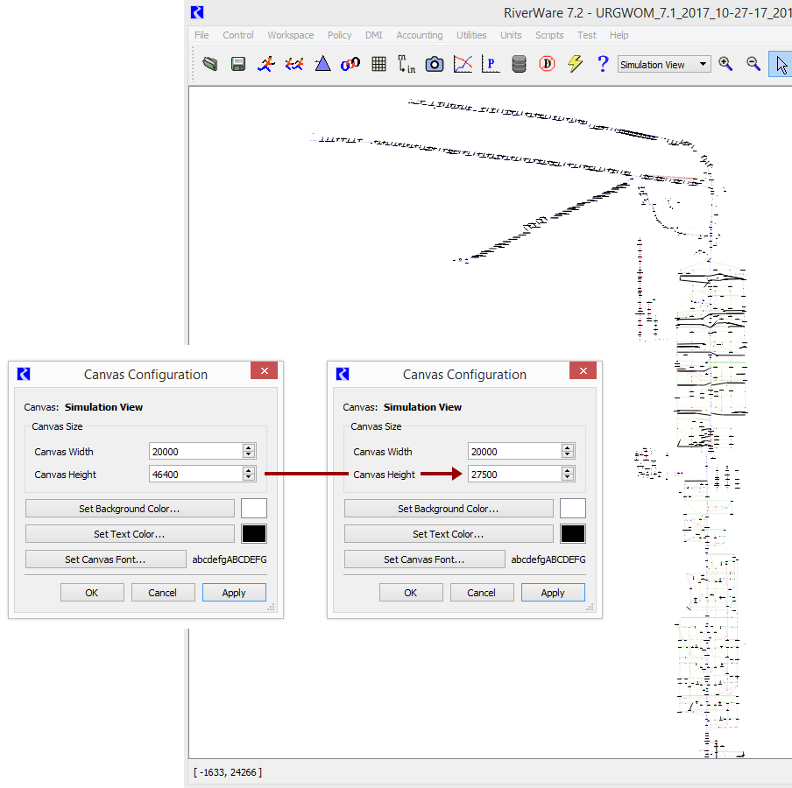This screenshot has height=788, width=792.
Task: Open the DMI menu
Action: pyautogui.click(x=374, y=35)
